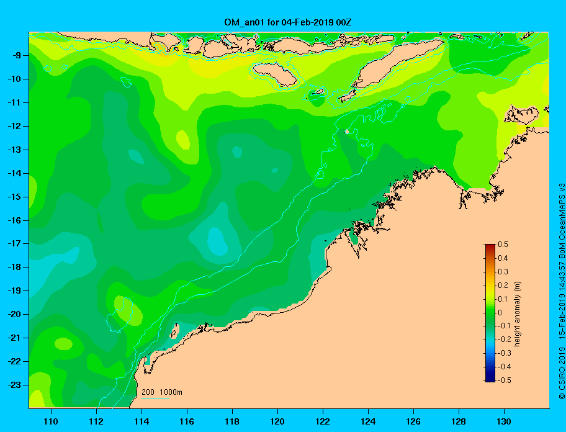566x432 pixels.
Task: Click the colorbar value 0.1
Action: [x=503, y=299]
